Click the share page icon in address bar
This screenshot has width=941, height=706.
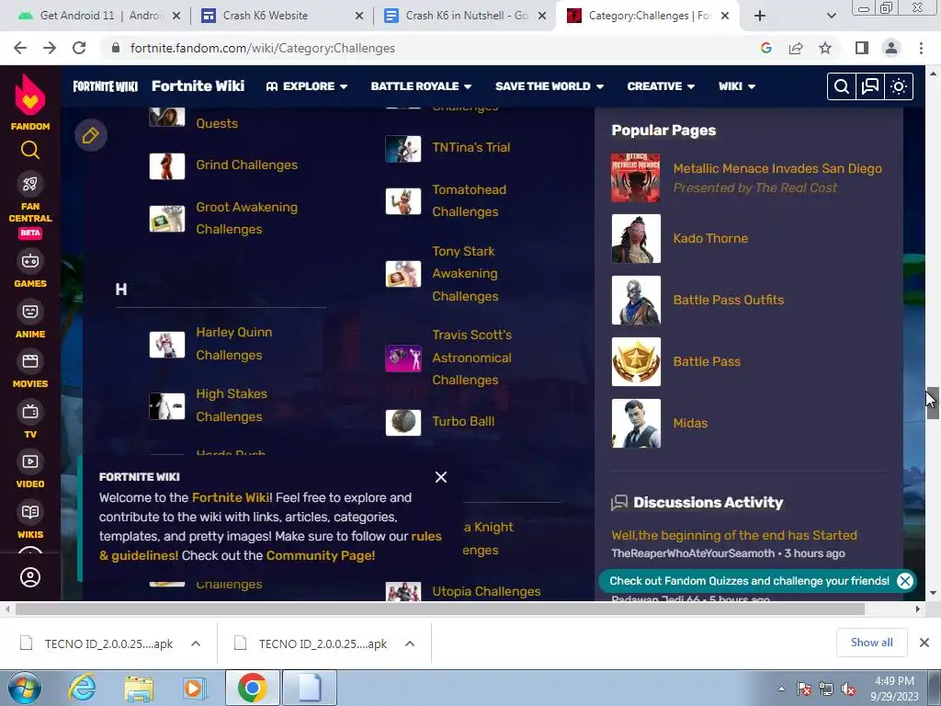796,48
